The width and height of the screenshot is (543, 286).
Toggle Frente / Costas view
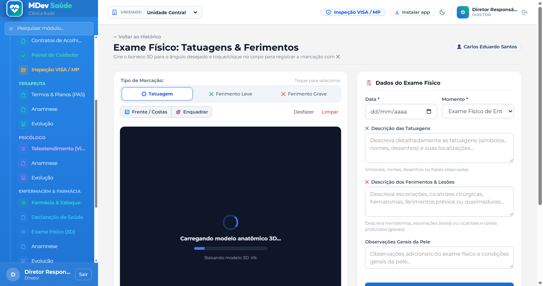click(x=146, y=112)
